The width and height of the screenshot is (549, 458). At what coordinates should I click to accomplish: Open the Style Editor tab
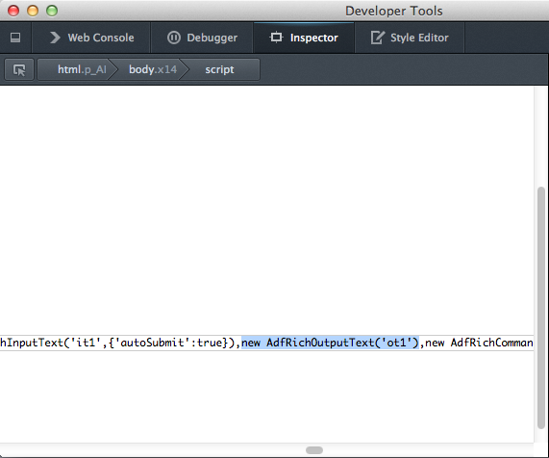pyautogui.click(x=410, y=38)
